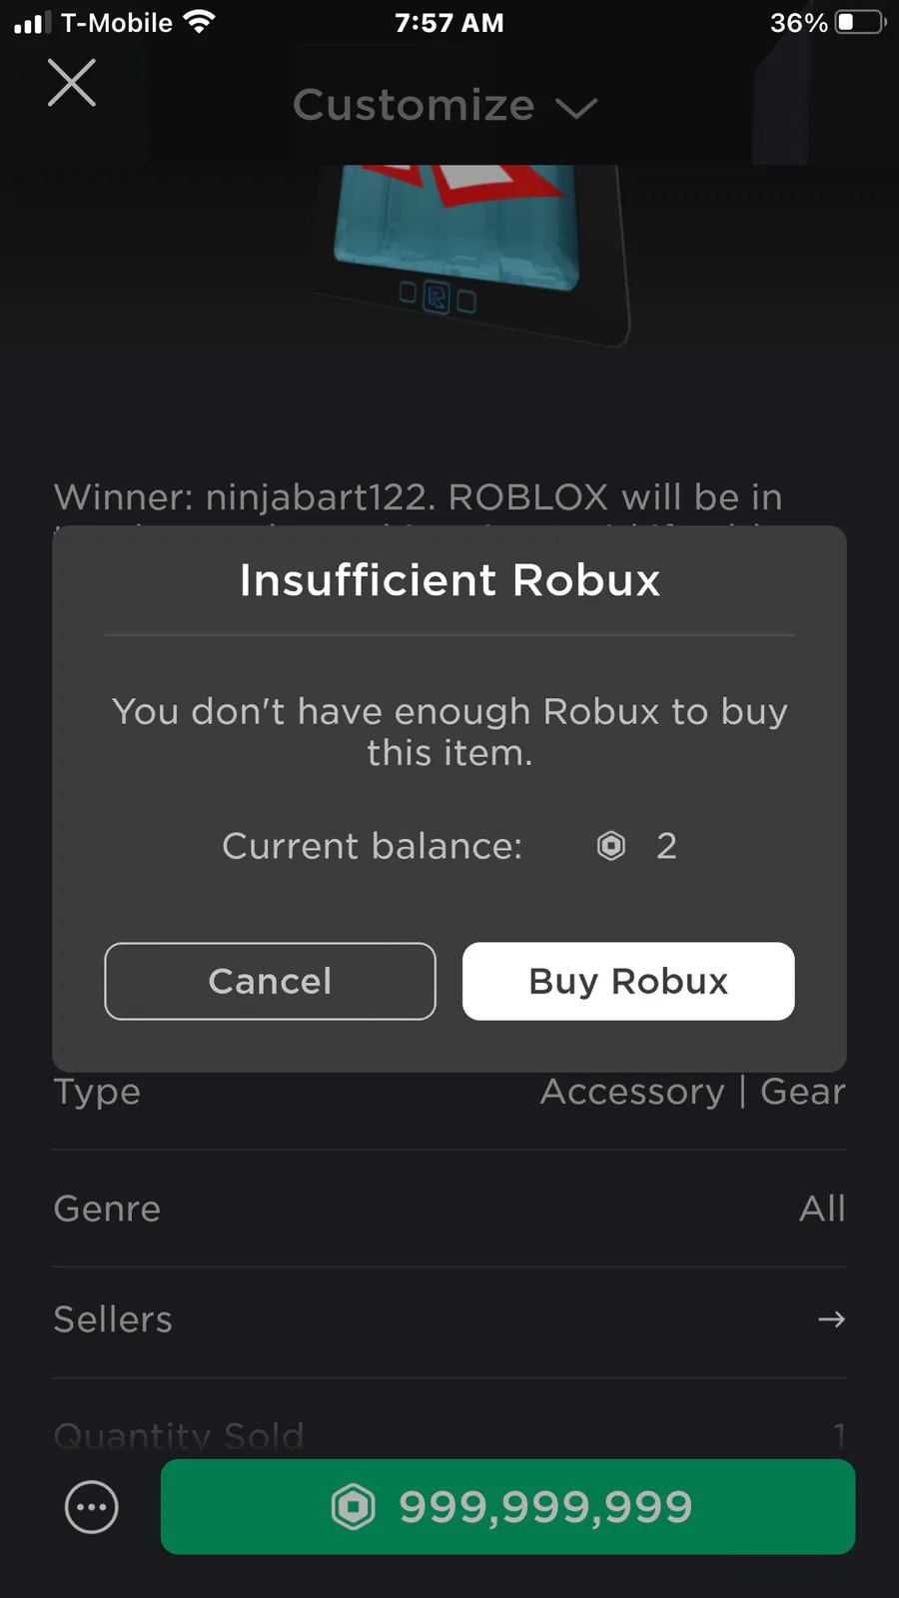Image resolution: width=899 pixels, height=1598 pixels.
Task: Select the All genre value
Action: coord(822,1208)
